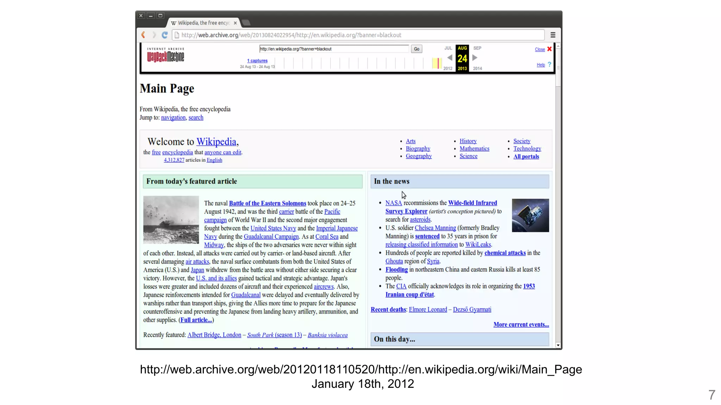Click the Wayback Close link
721x405 pixels.
tap(540, 50)
